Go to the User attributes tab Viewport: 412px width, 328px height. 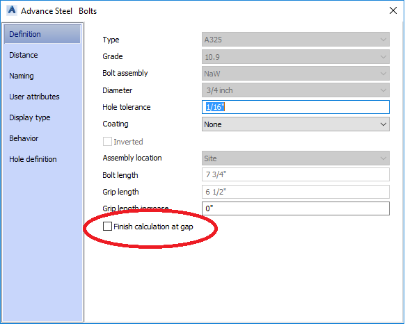[x=34, y=97]
